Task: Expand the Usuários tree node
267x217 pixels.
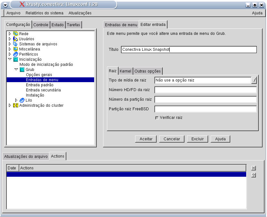Action: (x=10, y=39)
